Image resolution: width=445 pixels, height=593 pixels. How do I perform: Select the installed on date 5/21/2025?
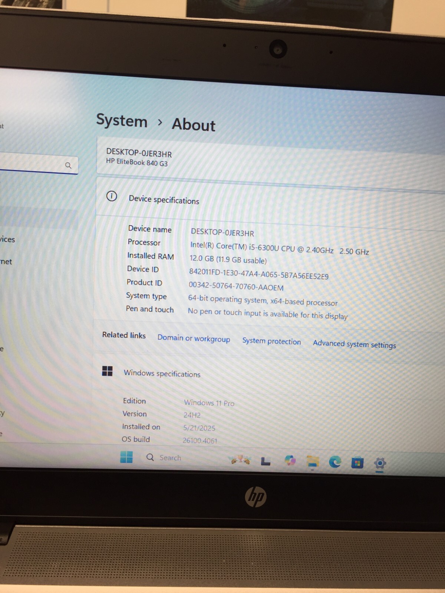click(x=199, y=428)
